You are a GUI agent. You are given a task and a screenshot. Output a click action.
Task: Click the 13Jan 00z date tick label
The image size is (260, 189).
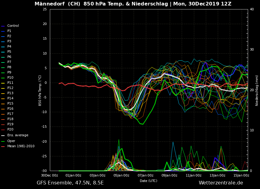pos(217,175)
